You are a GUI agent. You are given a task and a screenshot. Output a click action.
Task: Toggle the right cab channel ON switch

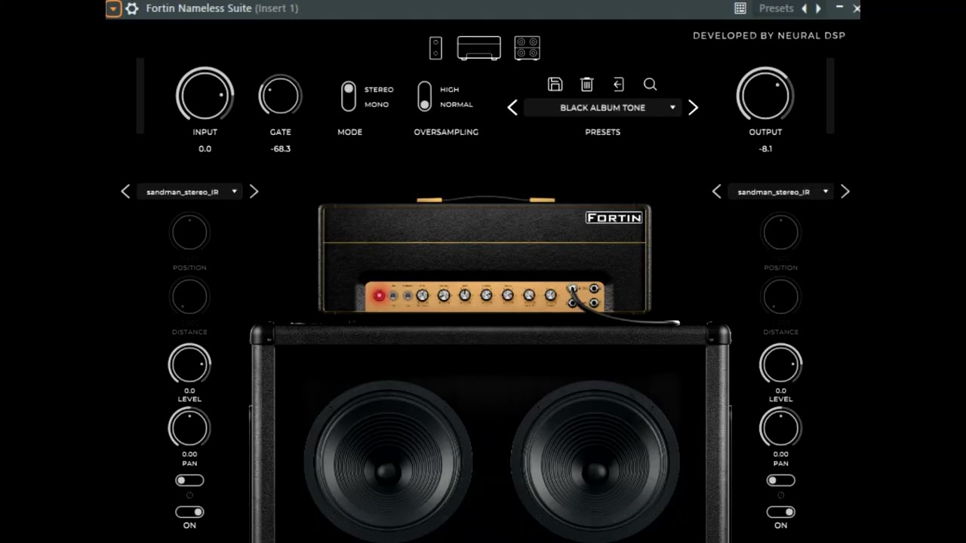[x=780, y=512]
